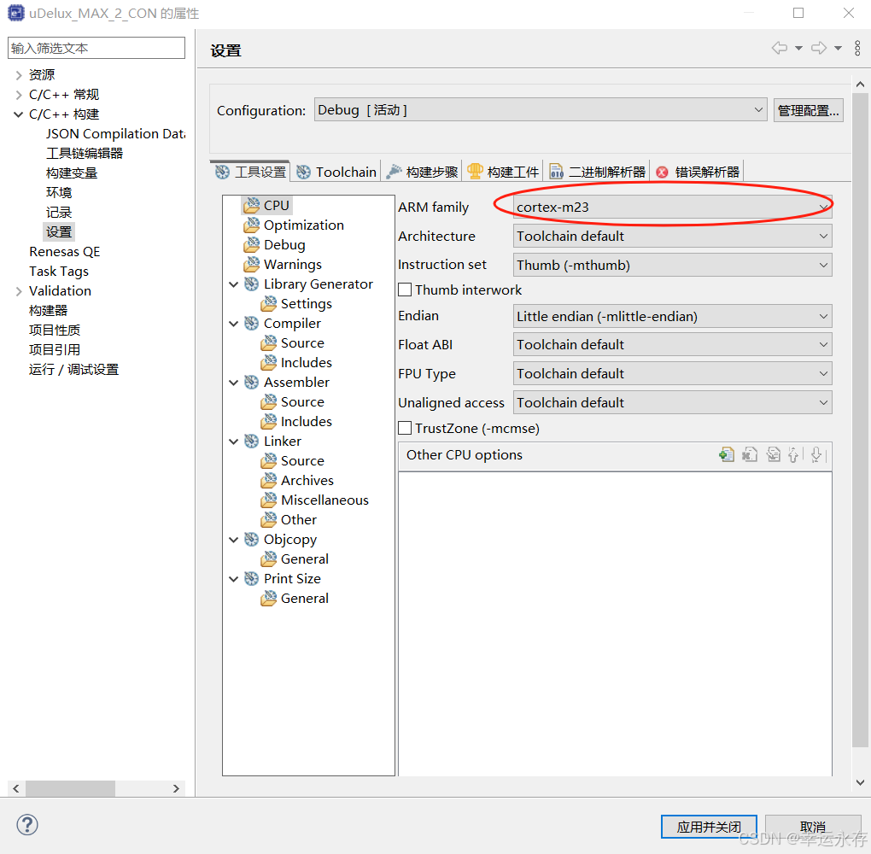The image size is (871, 854).
Task: Open the back history dropdown arrow
Action: point(798,49)
